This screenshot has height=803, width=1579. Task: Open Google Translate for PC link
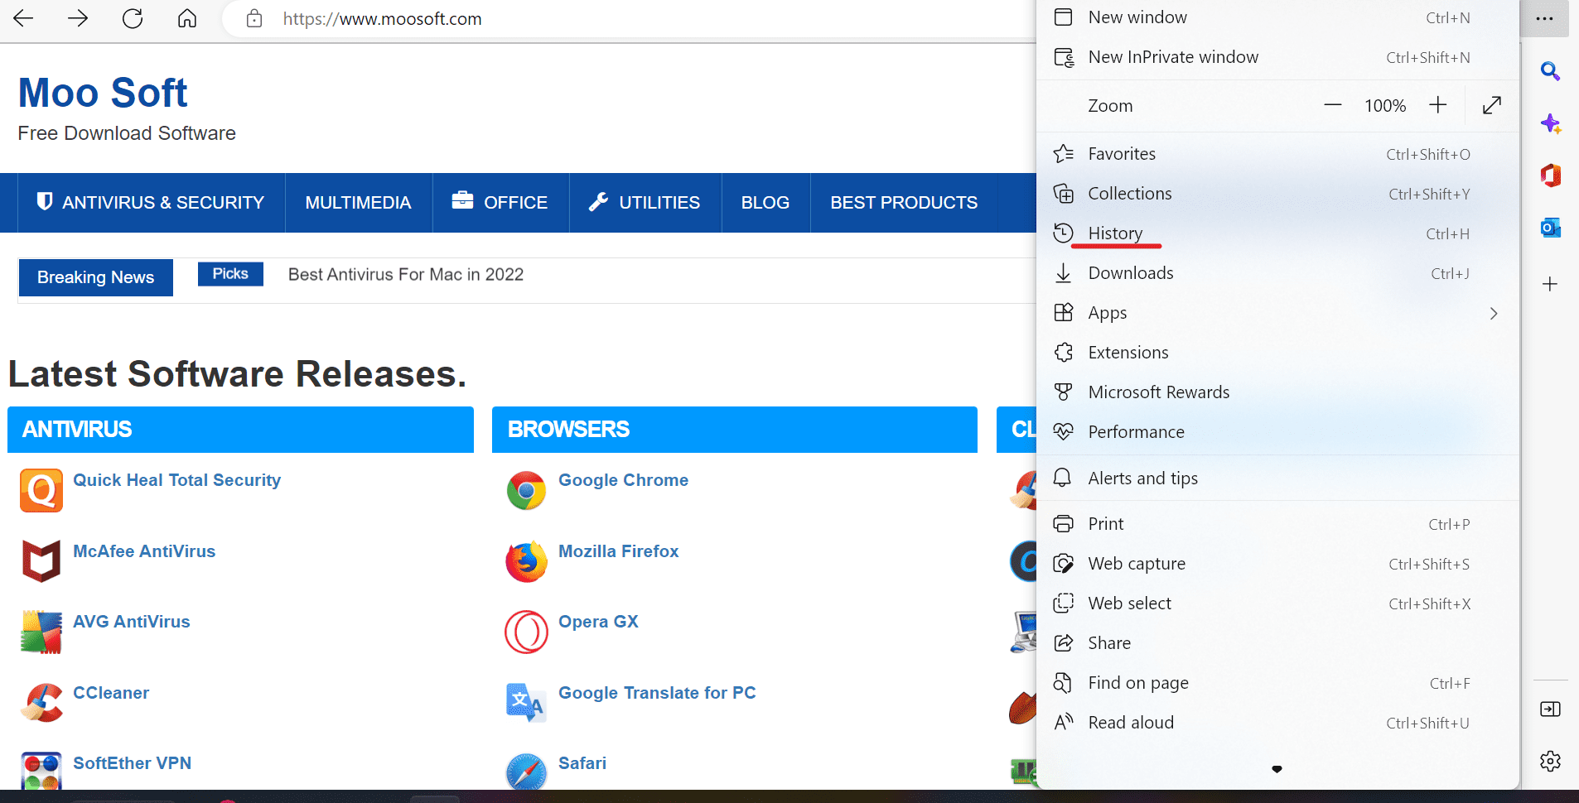(x=657, y=693)
